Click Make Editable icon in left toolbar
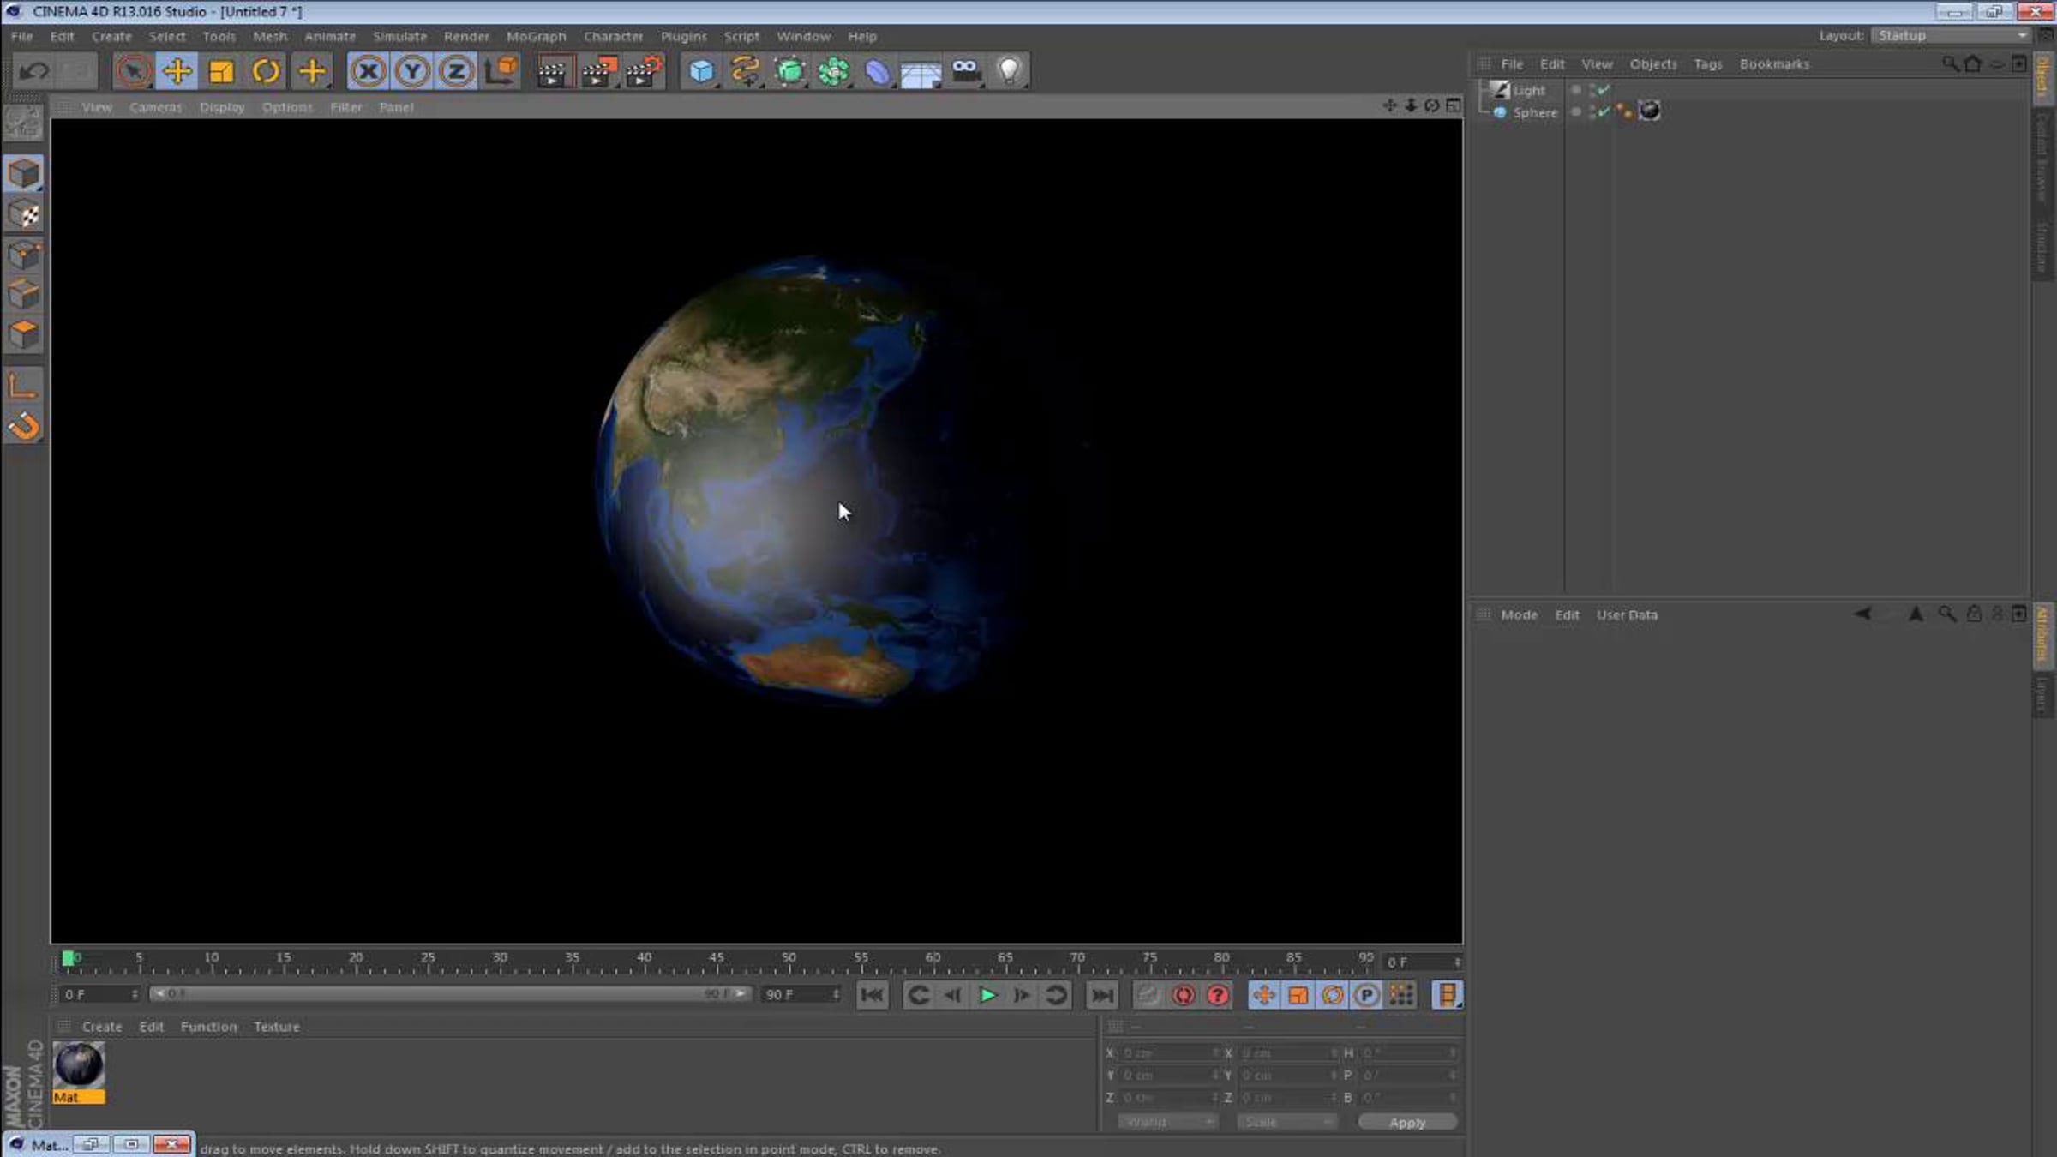 pos(23,123)
